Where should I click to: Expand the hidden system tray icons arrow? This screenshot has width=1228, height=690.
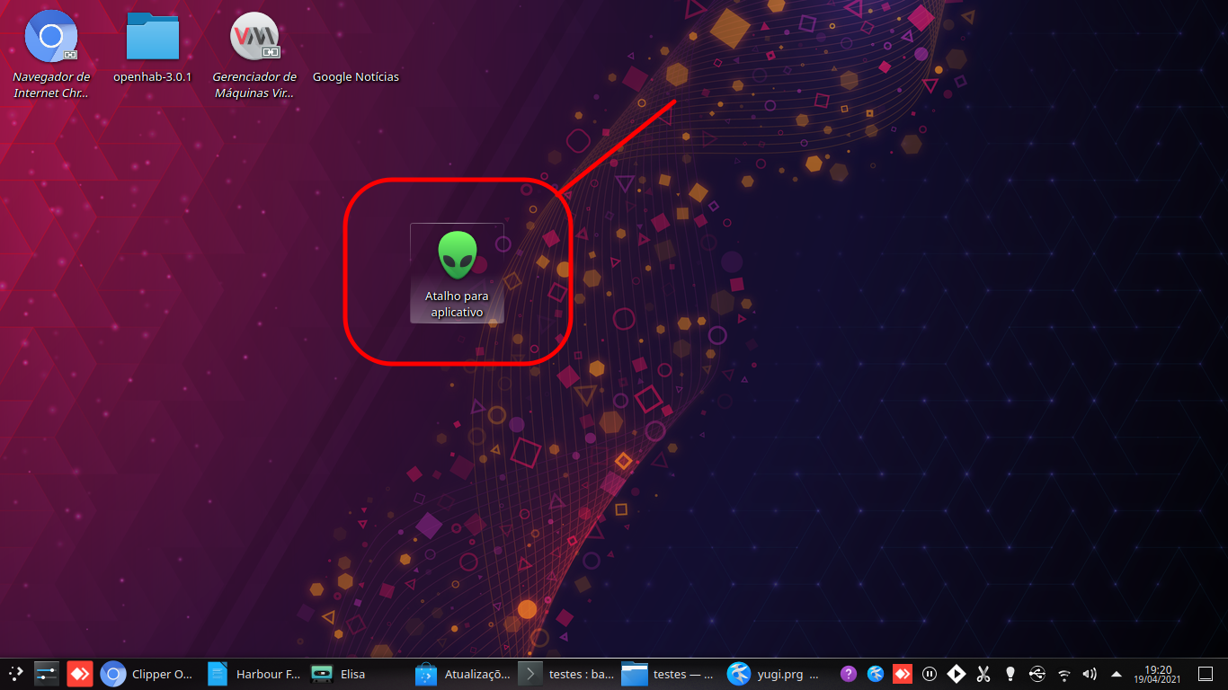point(1117,674)
